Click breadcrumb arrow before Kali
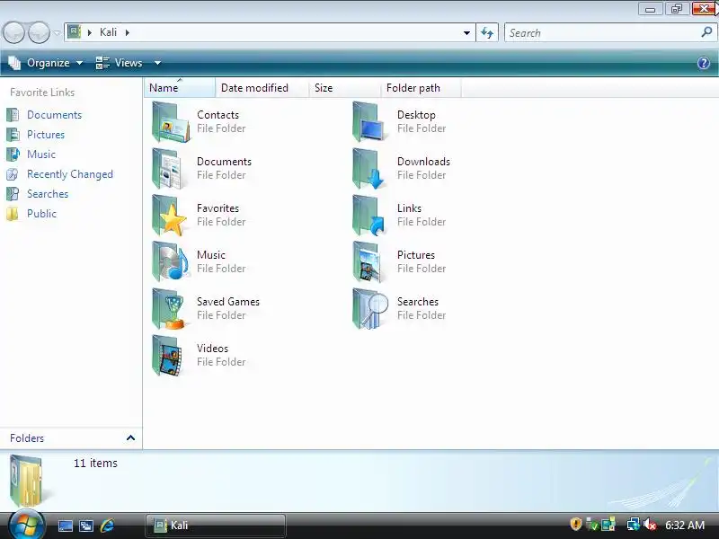The height and width of the screenshot is (539, 719). point(90,32)
